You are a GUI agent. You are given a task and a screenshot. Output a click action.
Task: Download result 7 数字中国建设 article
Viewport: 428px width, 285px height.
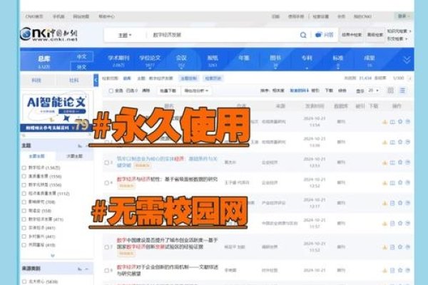pos(385,247)
